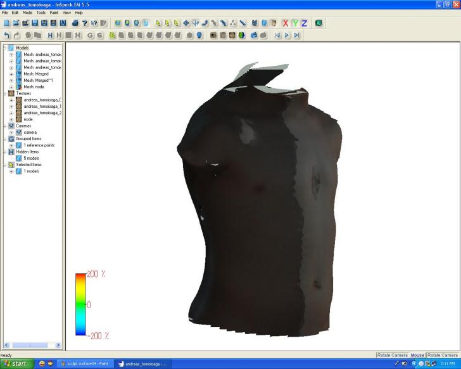Click the X axis toolbar icon
This screenshot has width=461, height=369.
(x=286, y=23)
